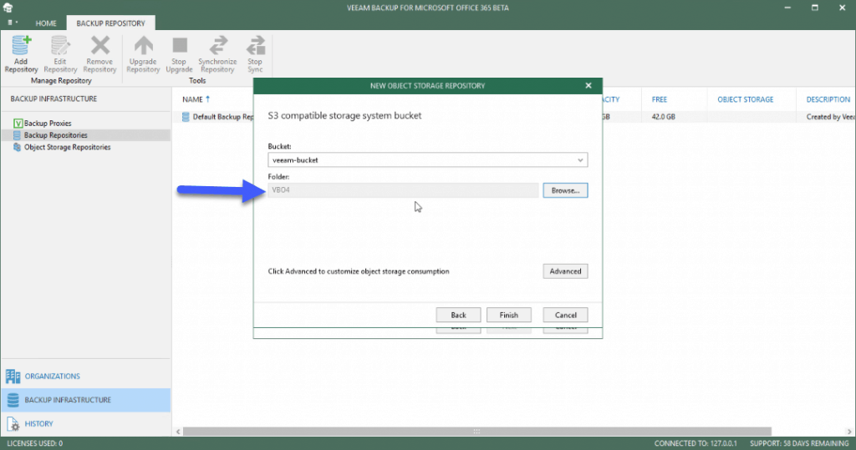The width and height of the screenshot is (856, 450).
Task: Click the horizontal scrollbar thumb
Action: click(477, 432)
